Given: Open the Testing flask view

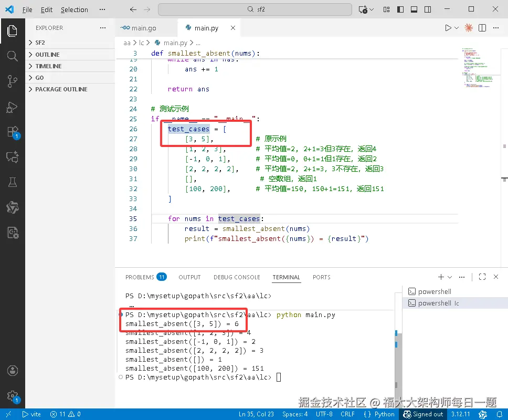Looking at the screenshot, I should pos(12,182).
